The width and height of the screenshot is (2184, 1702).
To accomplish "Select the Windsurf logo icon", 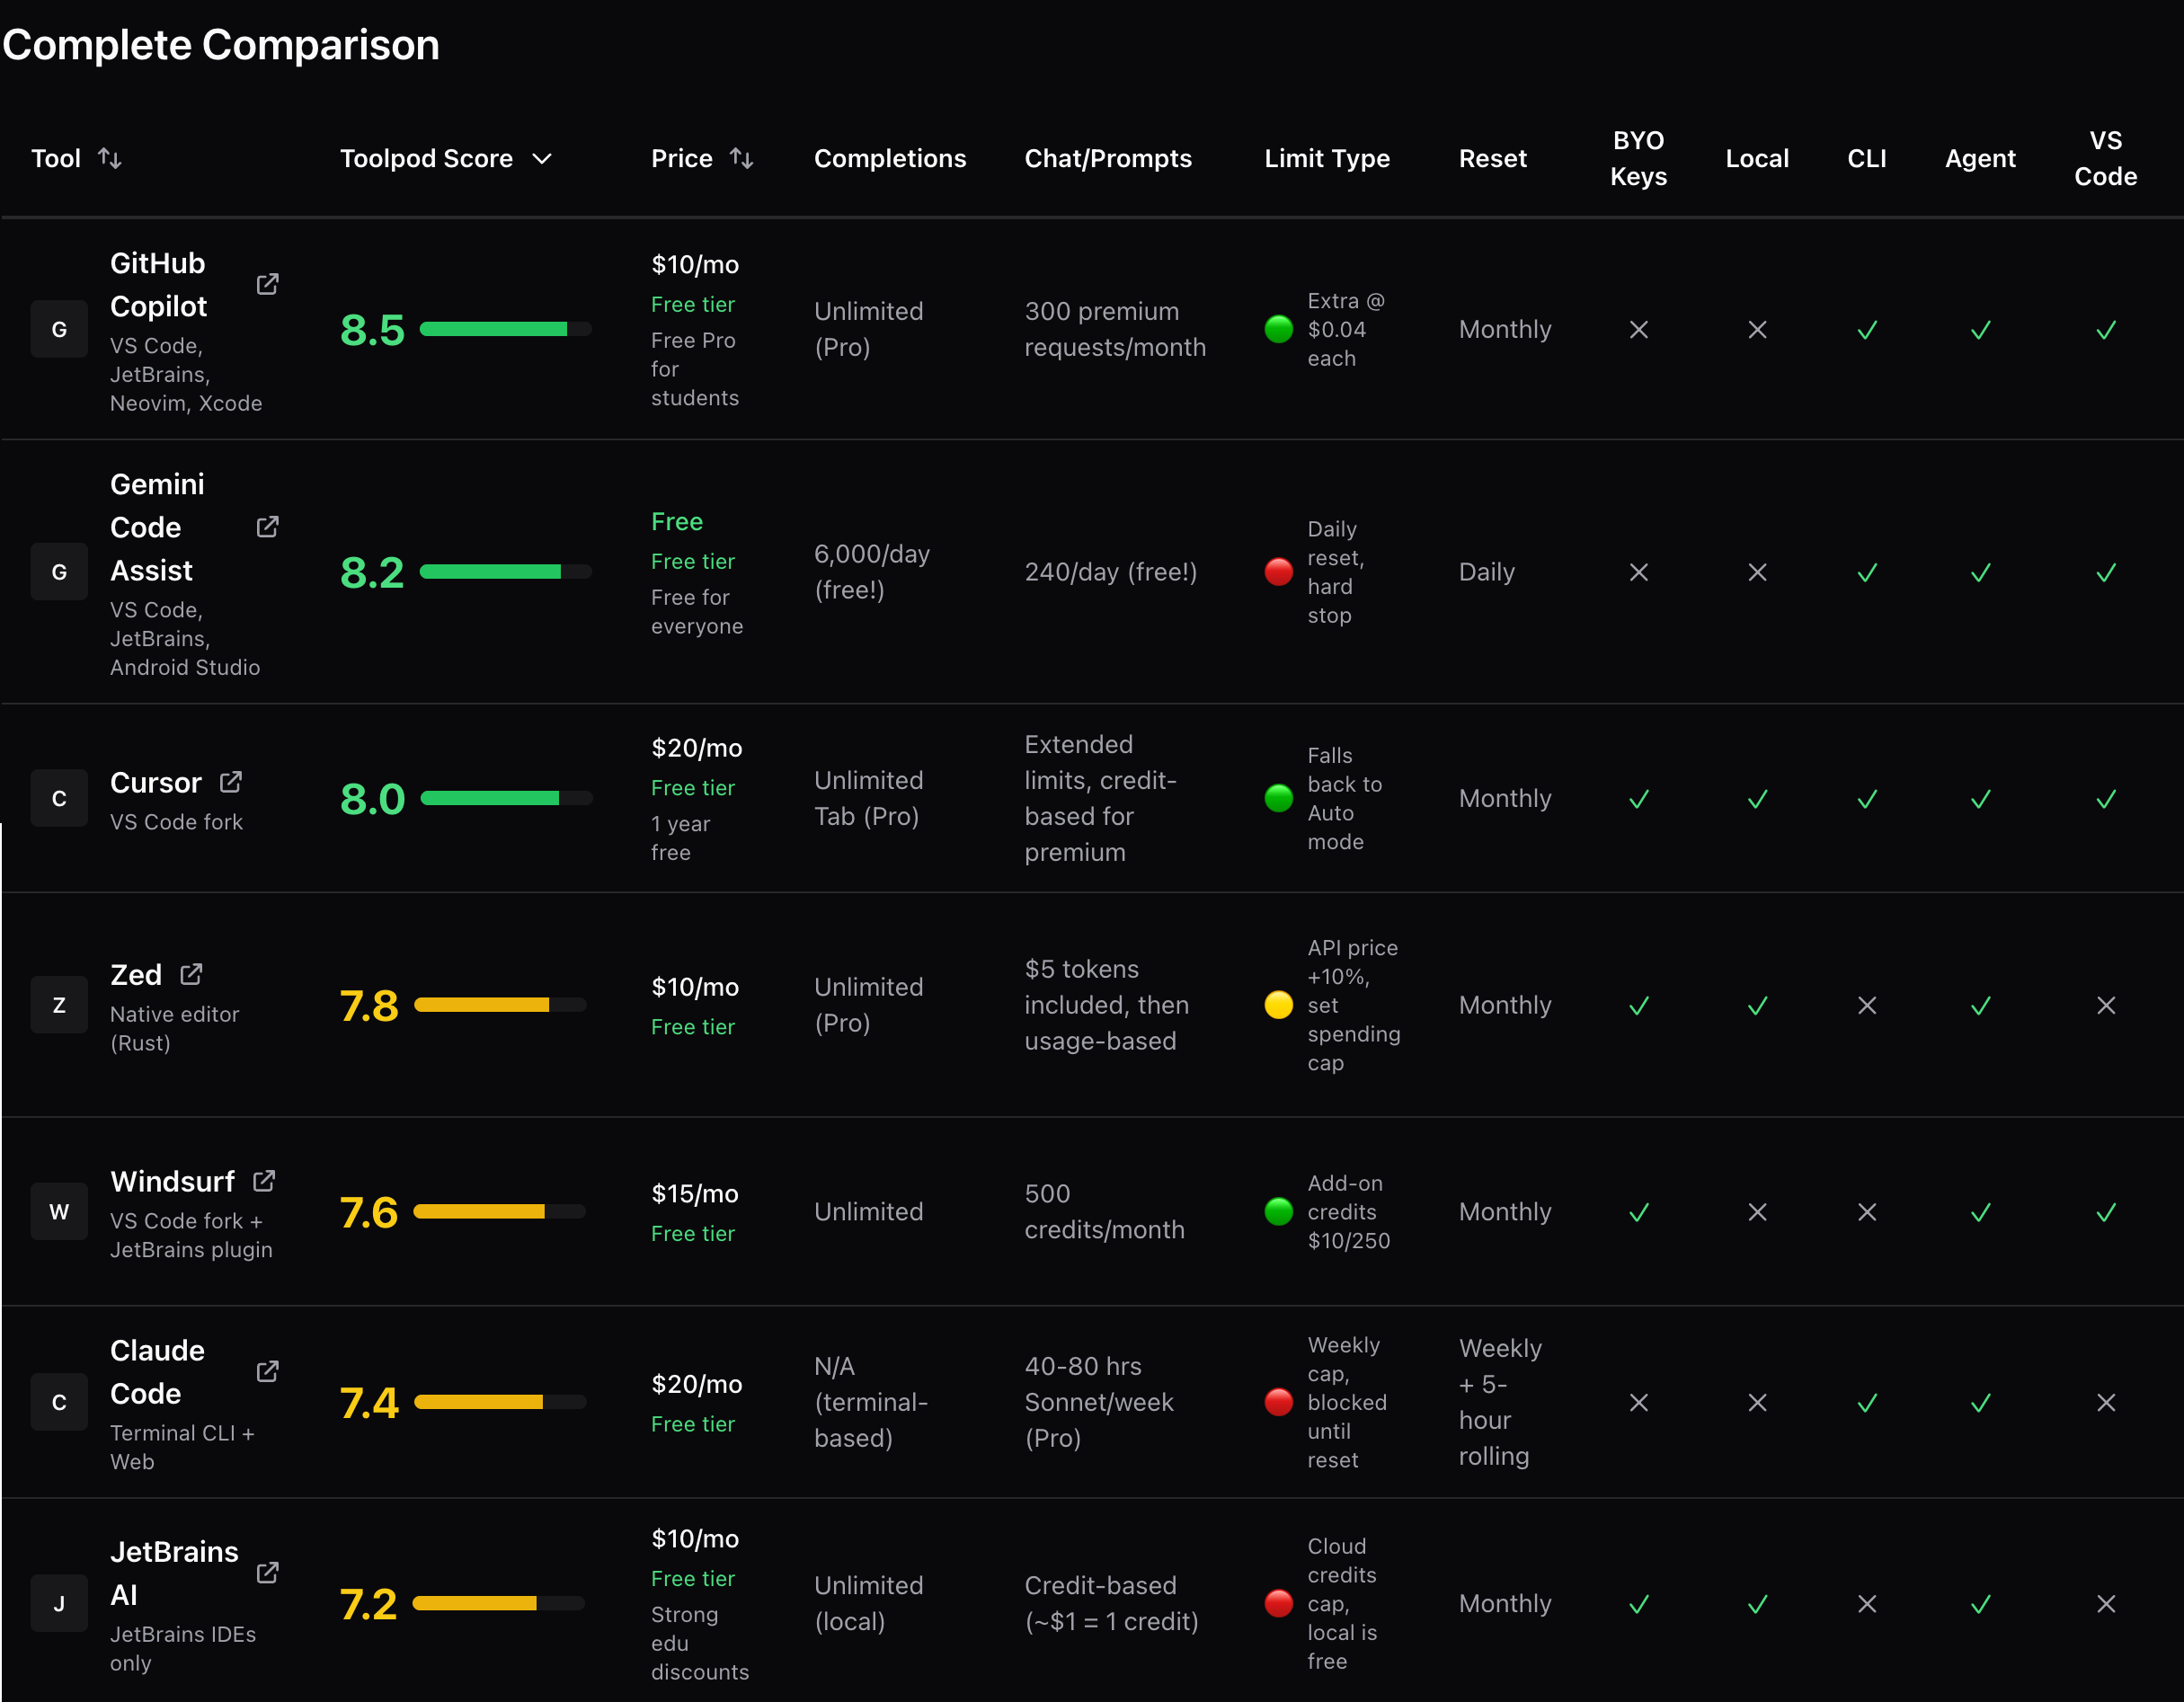I will click(x=59, y=1211).
